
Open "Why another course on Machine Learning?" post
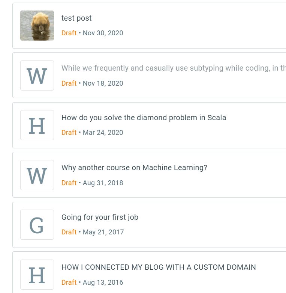coord(134,168)
